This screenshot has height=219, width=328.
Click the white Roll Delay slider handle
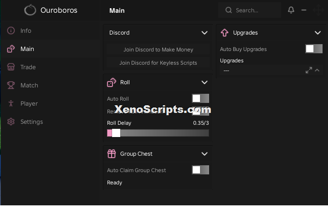(116, 133)
